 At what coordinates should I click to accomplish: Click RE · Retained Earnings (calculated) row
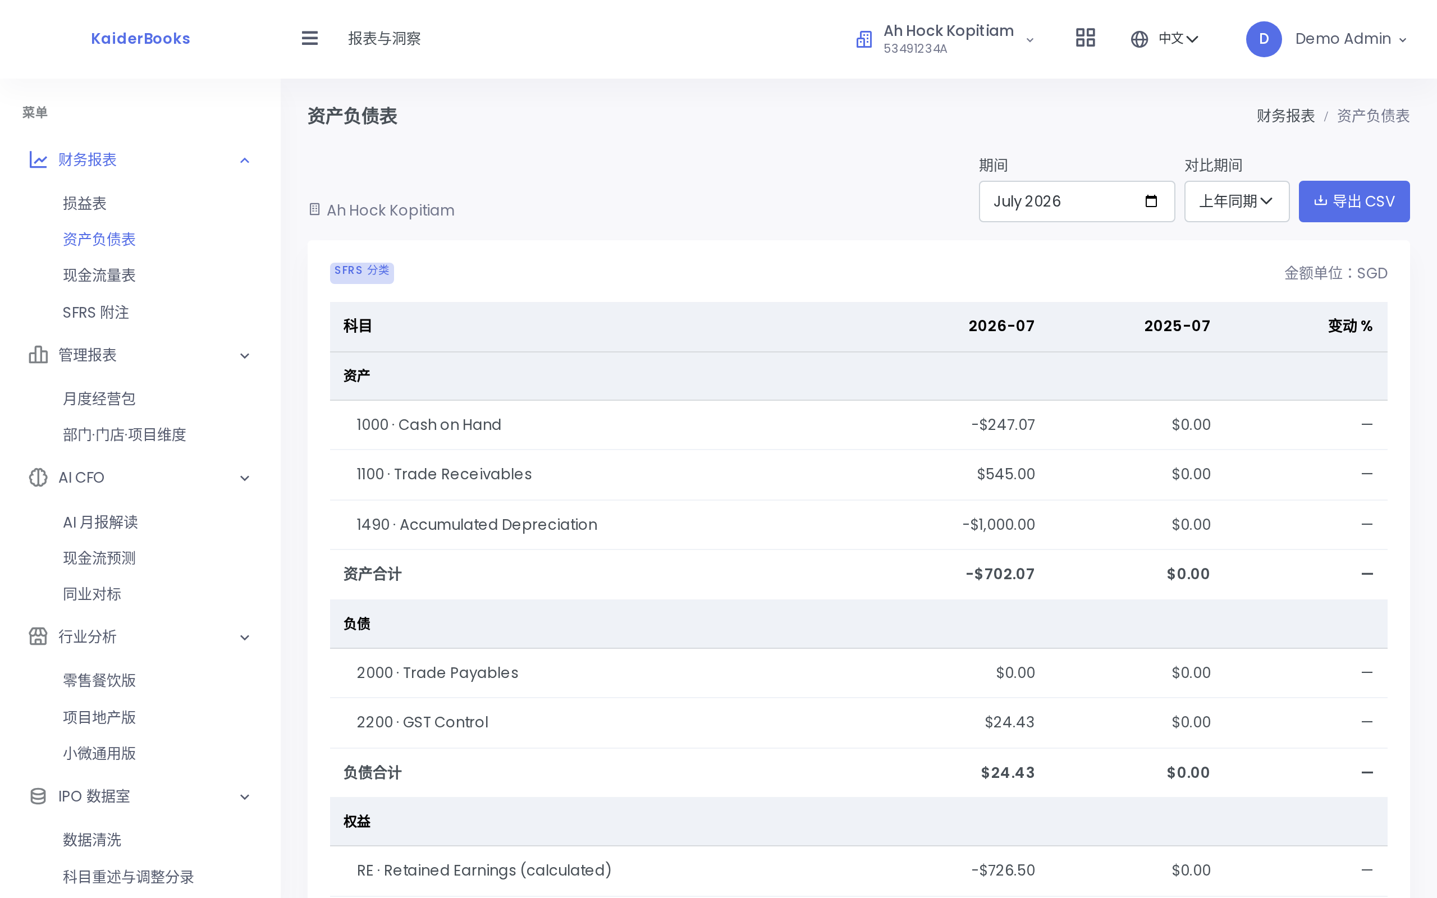(859, 870)
